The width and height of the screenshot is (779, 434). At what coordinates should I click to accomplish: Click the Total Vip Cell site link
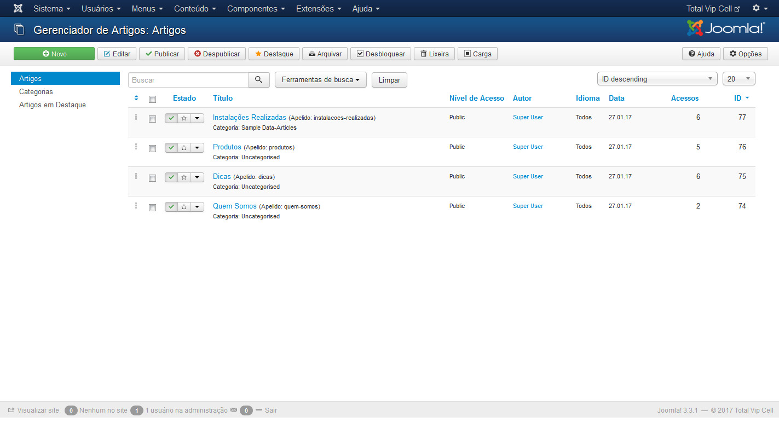click(x=713, y=9)
